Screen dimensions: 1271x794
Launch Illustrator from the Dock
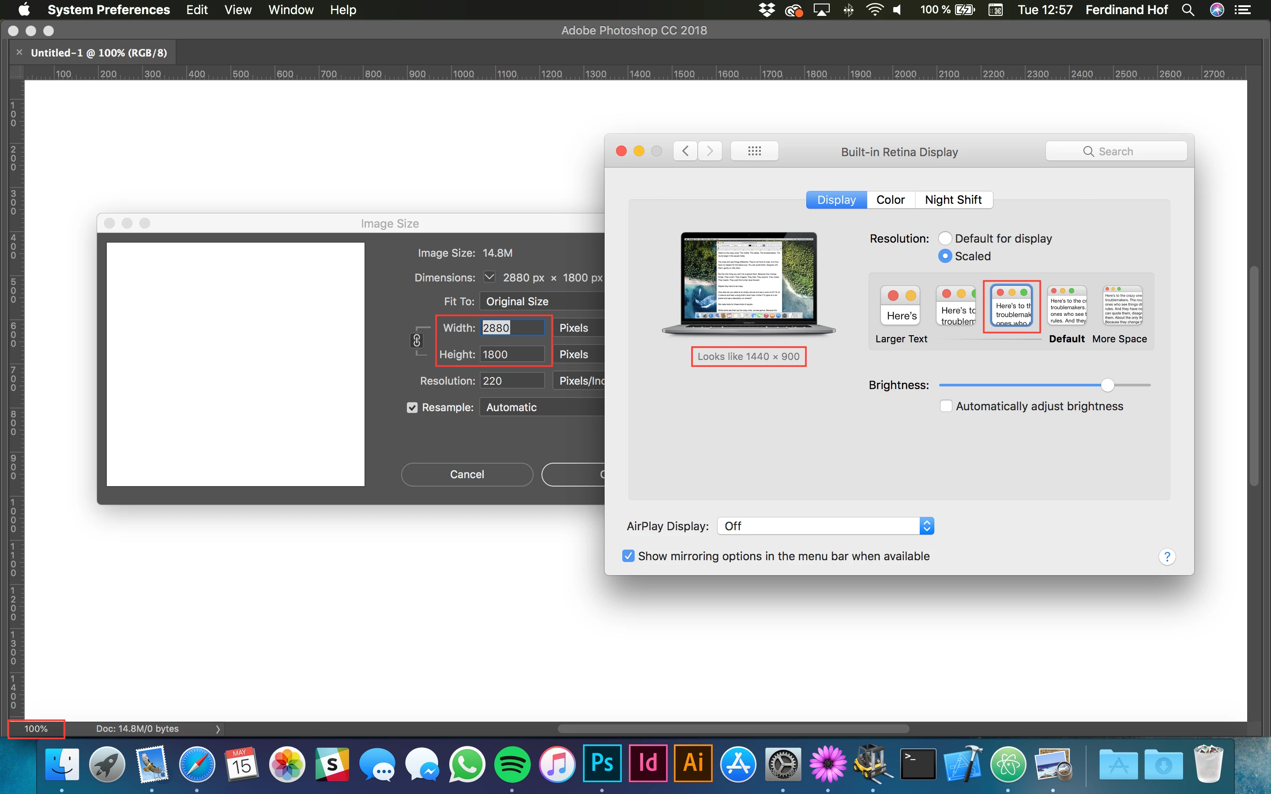[693, 764]
